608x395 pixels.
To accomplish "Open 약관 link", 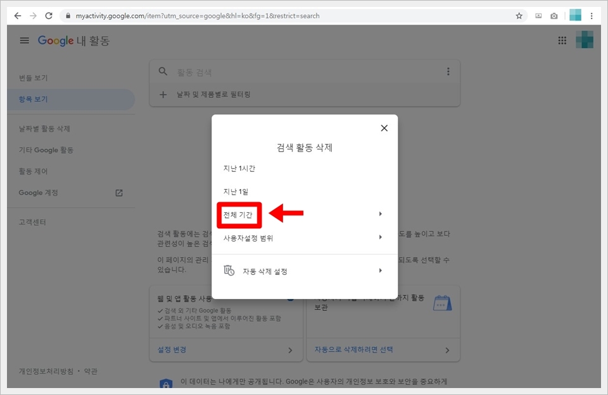I will (x=91, y=372).
